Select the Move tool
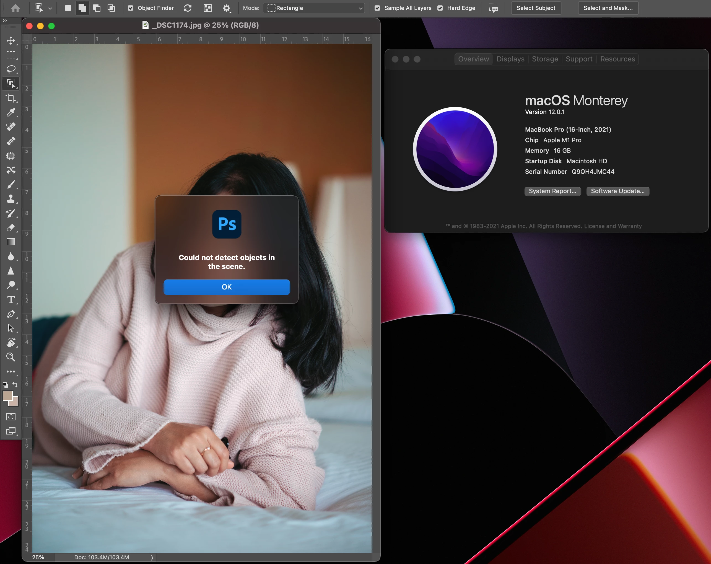Image resolution: width=711 pixels, height=564 pixels. [11, 41]
